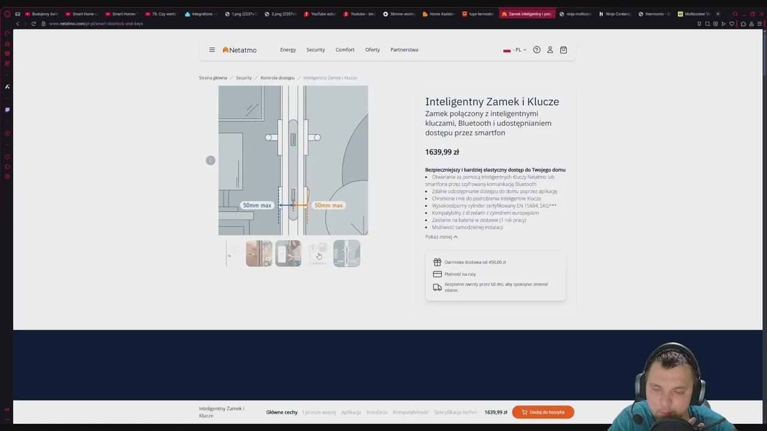Open the Comfort menu
The image size is (767, 431).
pyautogui.click(x=345, y=50)
